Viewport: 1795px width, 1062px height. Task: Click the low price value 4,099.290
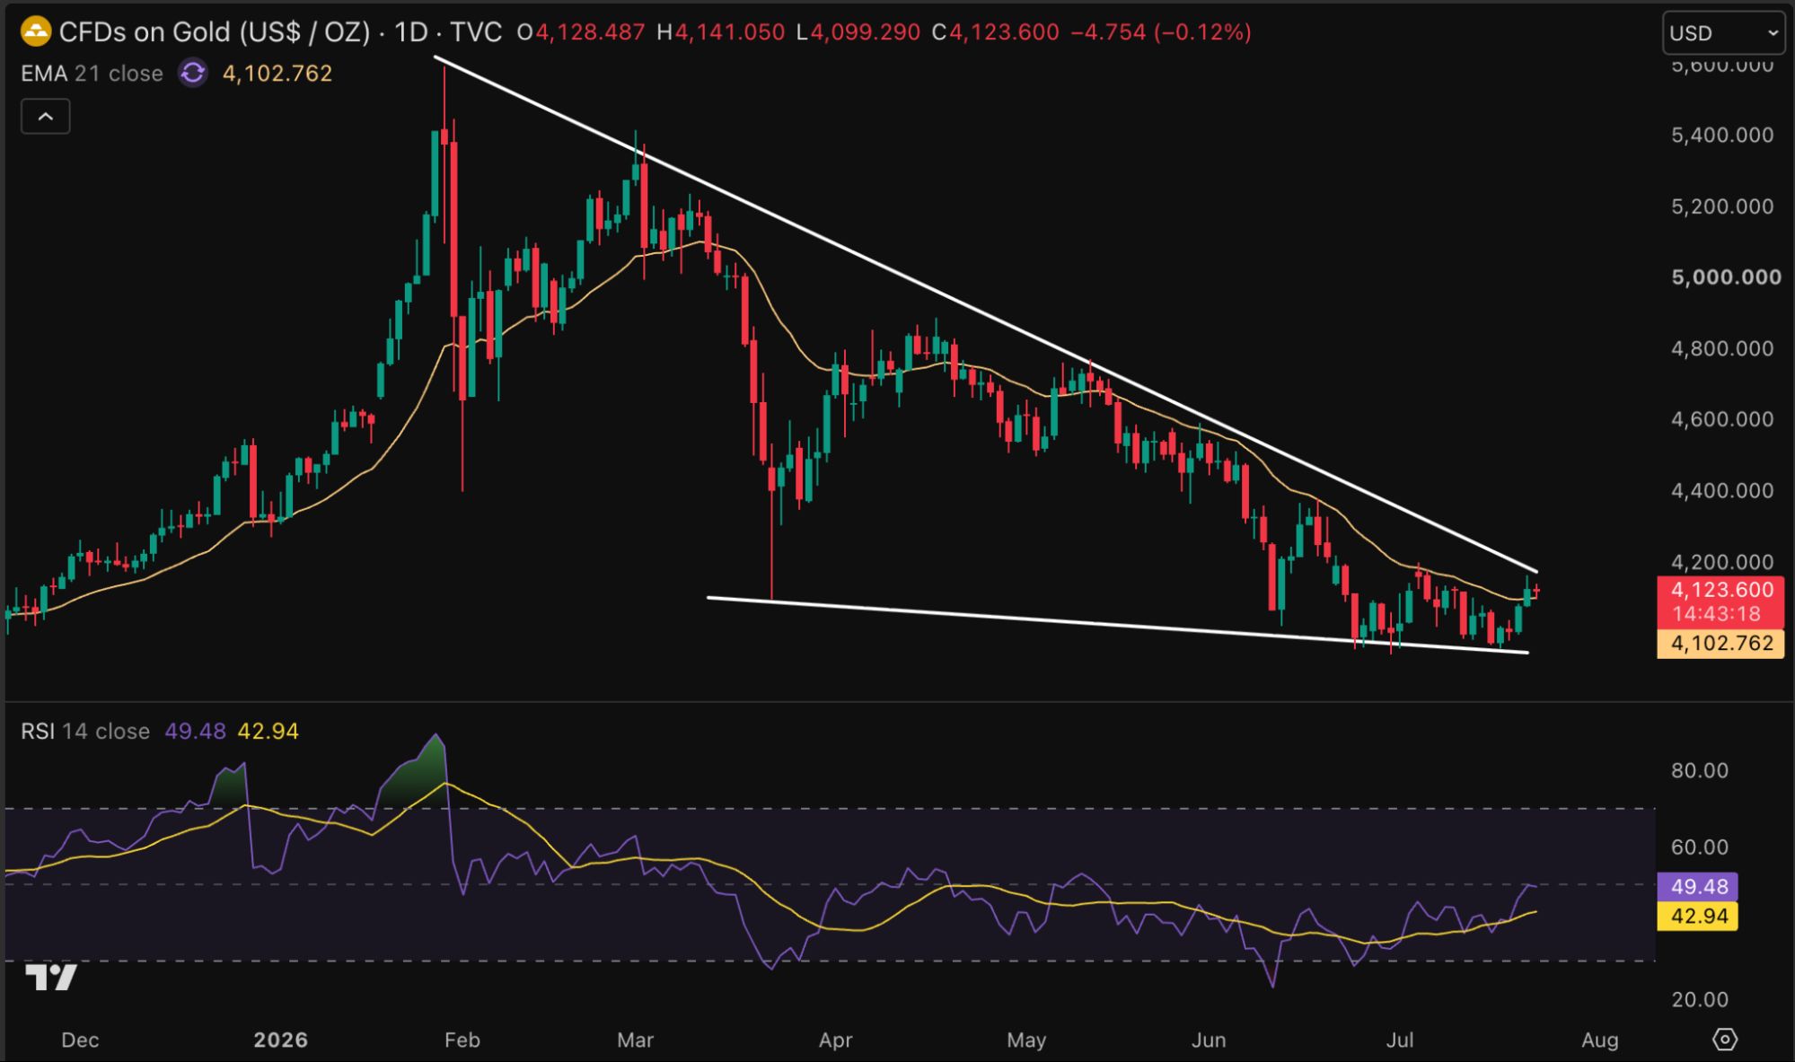pyautogui.click(x=866, y=32)
